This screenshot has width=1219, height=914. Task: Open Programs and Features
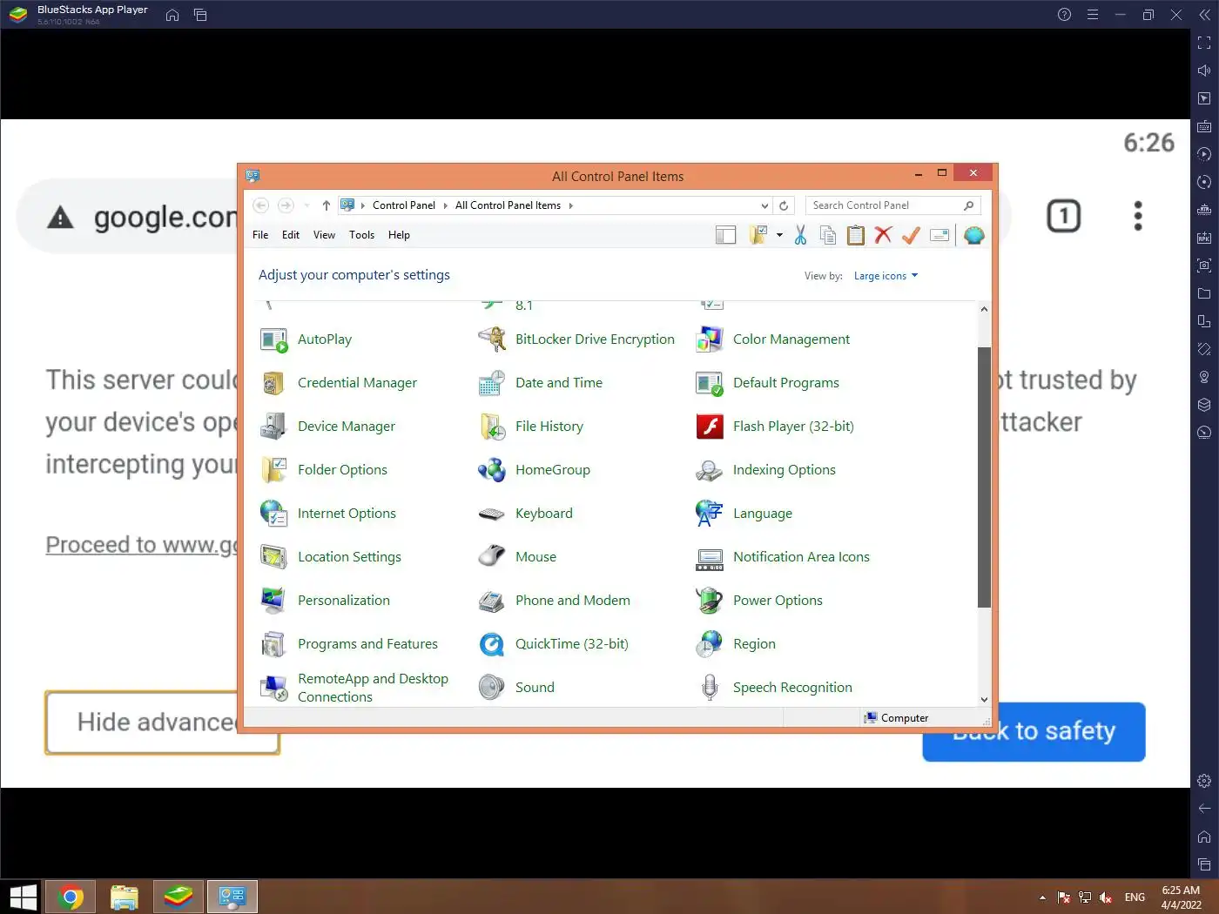(x=349, y=644)
